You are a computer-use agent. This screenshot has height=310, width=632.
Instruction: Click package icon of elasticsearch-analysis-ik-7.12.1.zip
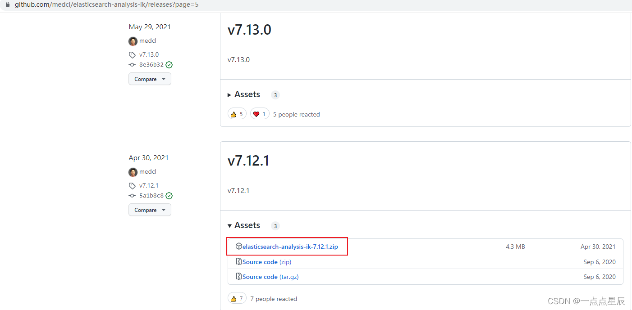point(239,246)
